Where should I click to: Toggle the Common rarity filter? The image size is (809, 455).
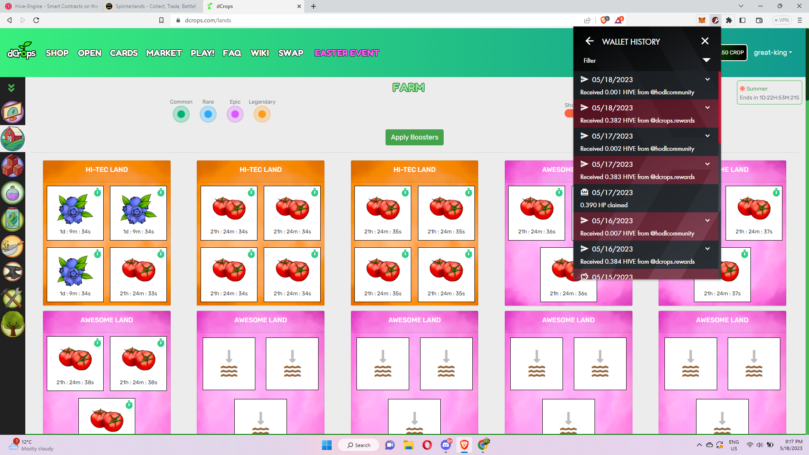(181, 114)
